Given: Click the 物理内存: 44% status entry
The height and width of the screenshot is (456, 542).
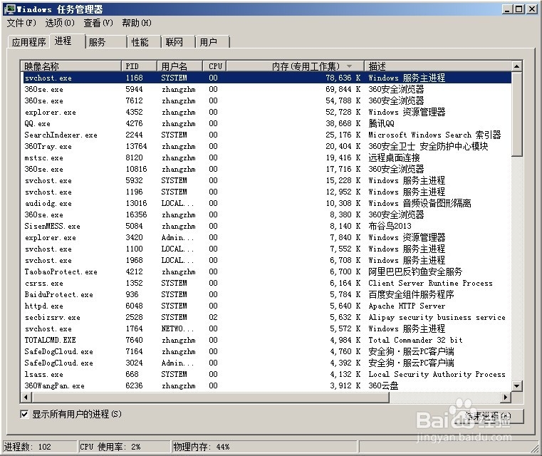Looking at the screenshot, I should click(x=264, y=447).
